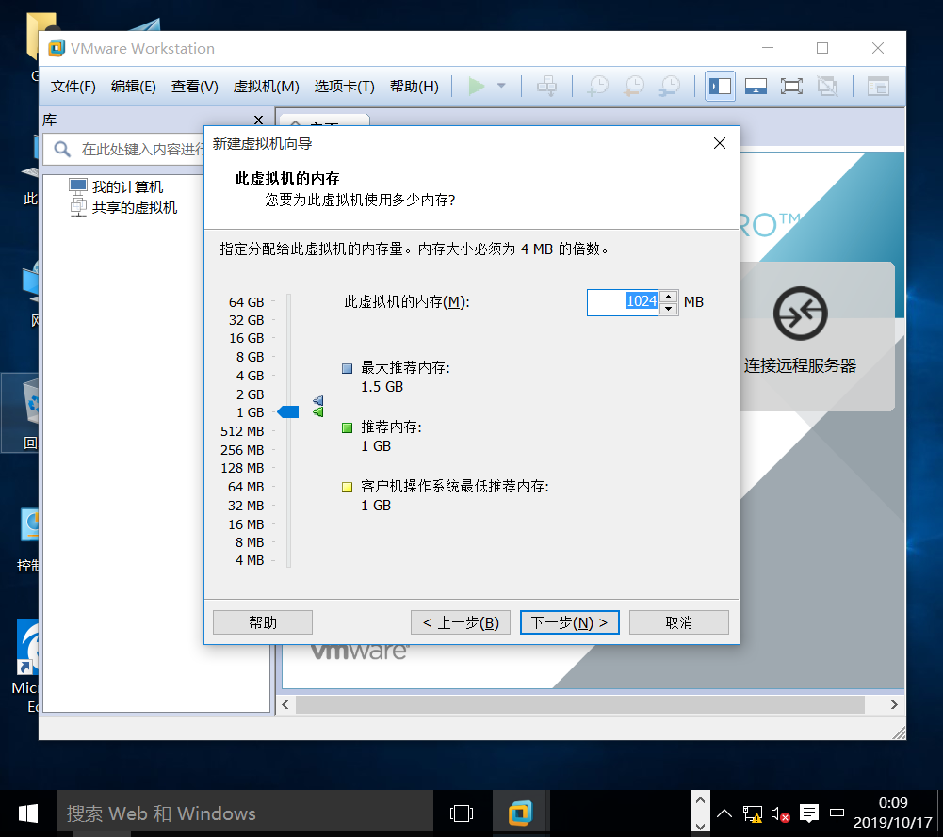The image size is (943, 837).
Task: Increase memory with the up spinner arrow
Action: click(668, 297)
